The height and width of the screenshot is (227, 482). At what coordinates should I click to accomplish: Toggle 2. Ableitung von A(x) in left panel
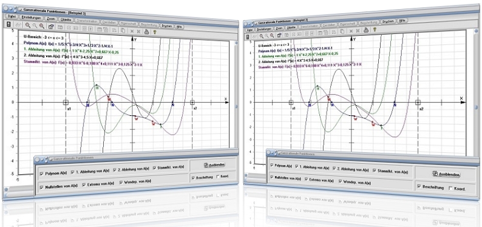click(x=114, y=169)
